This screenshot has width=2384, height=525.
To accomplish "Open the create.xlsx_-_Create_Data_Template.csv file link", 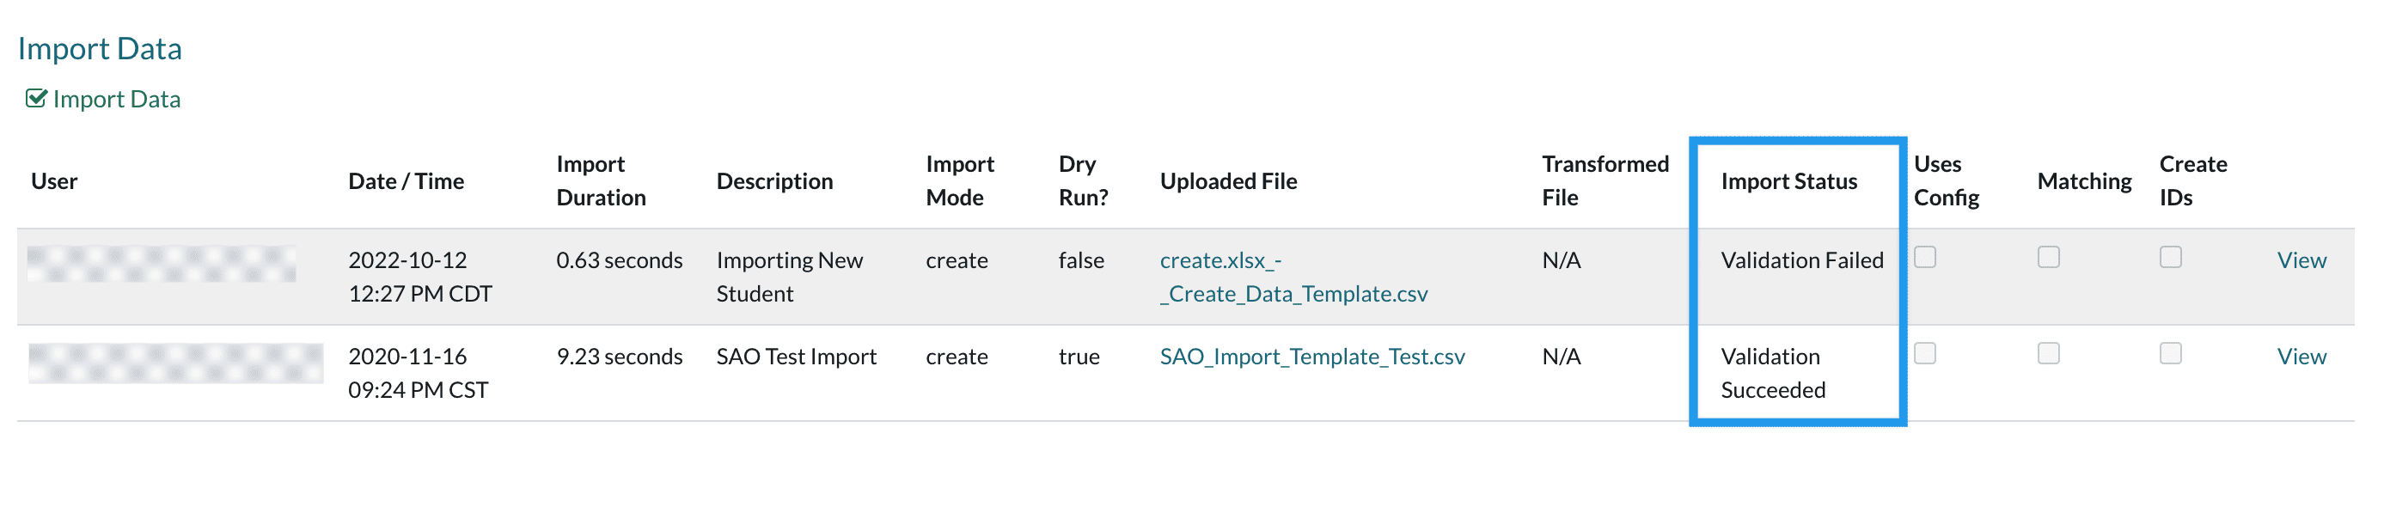I will [x=1292, y=277].
